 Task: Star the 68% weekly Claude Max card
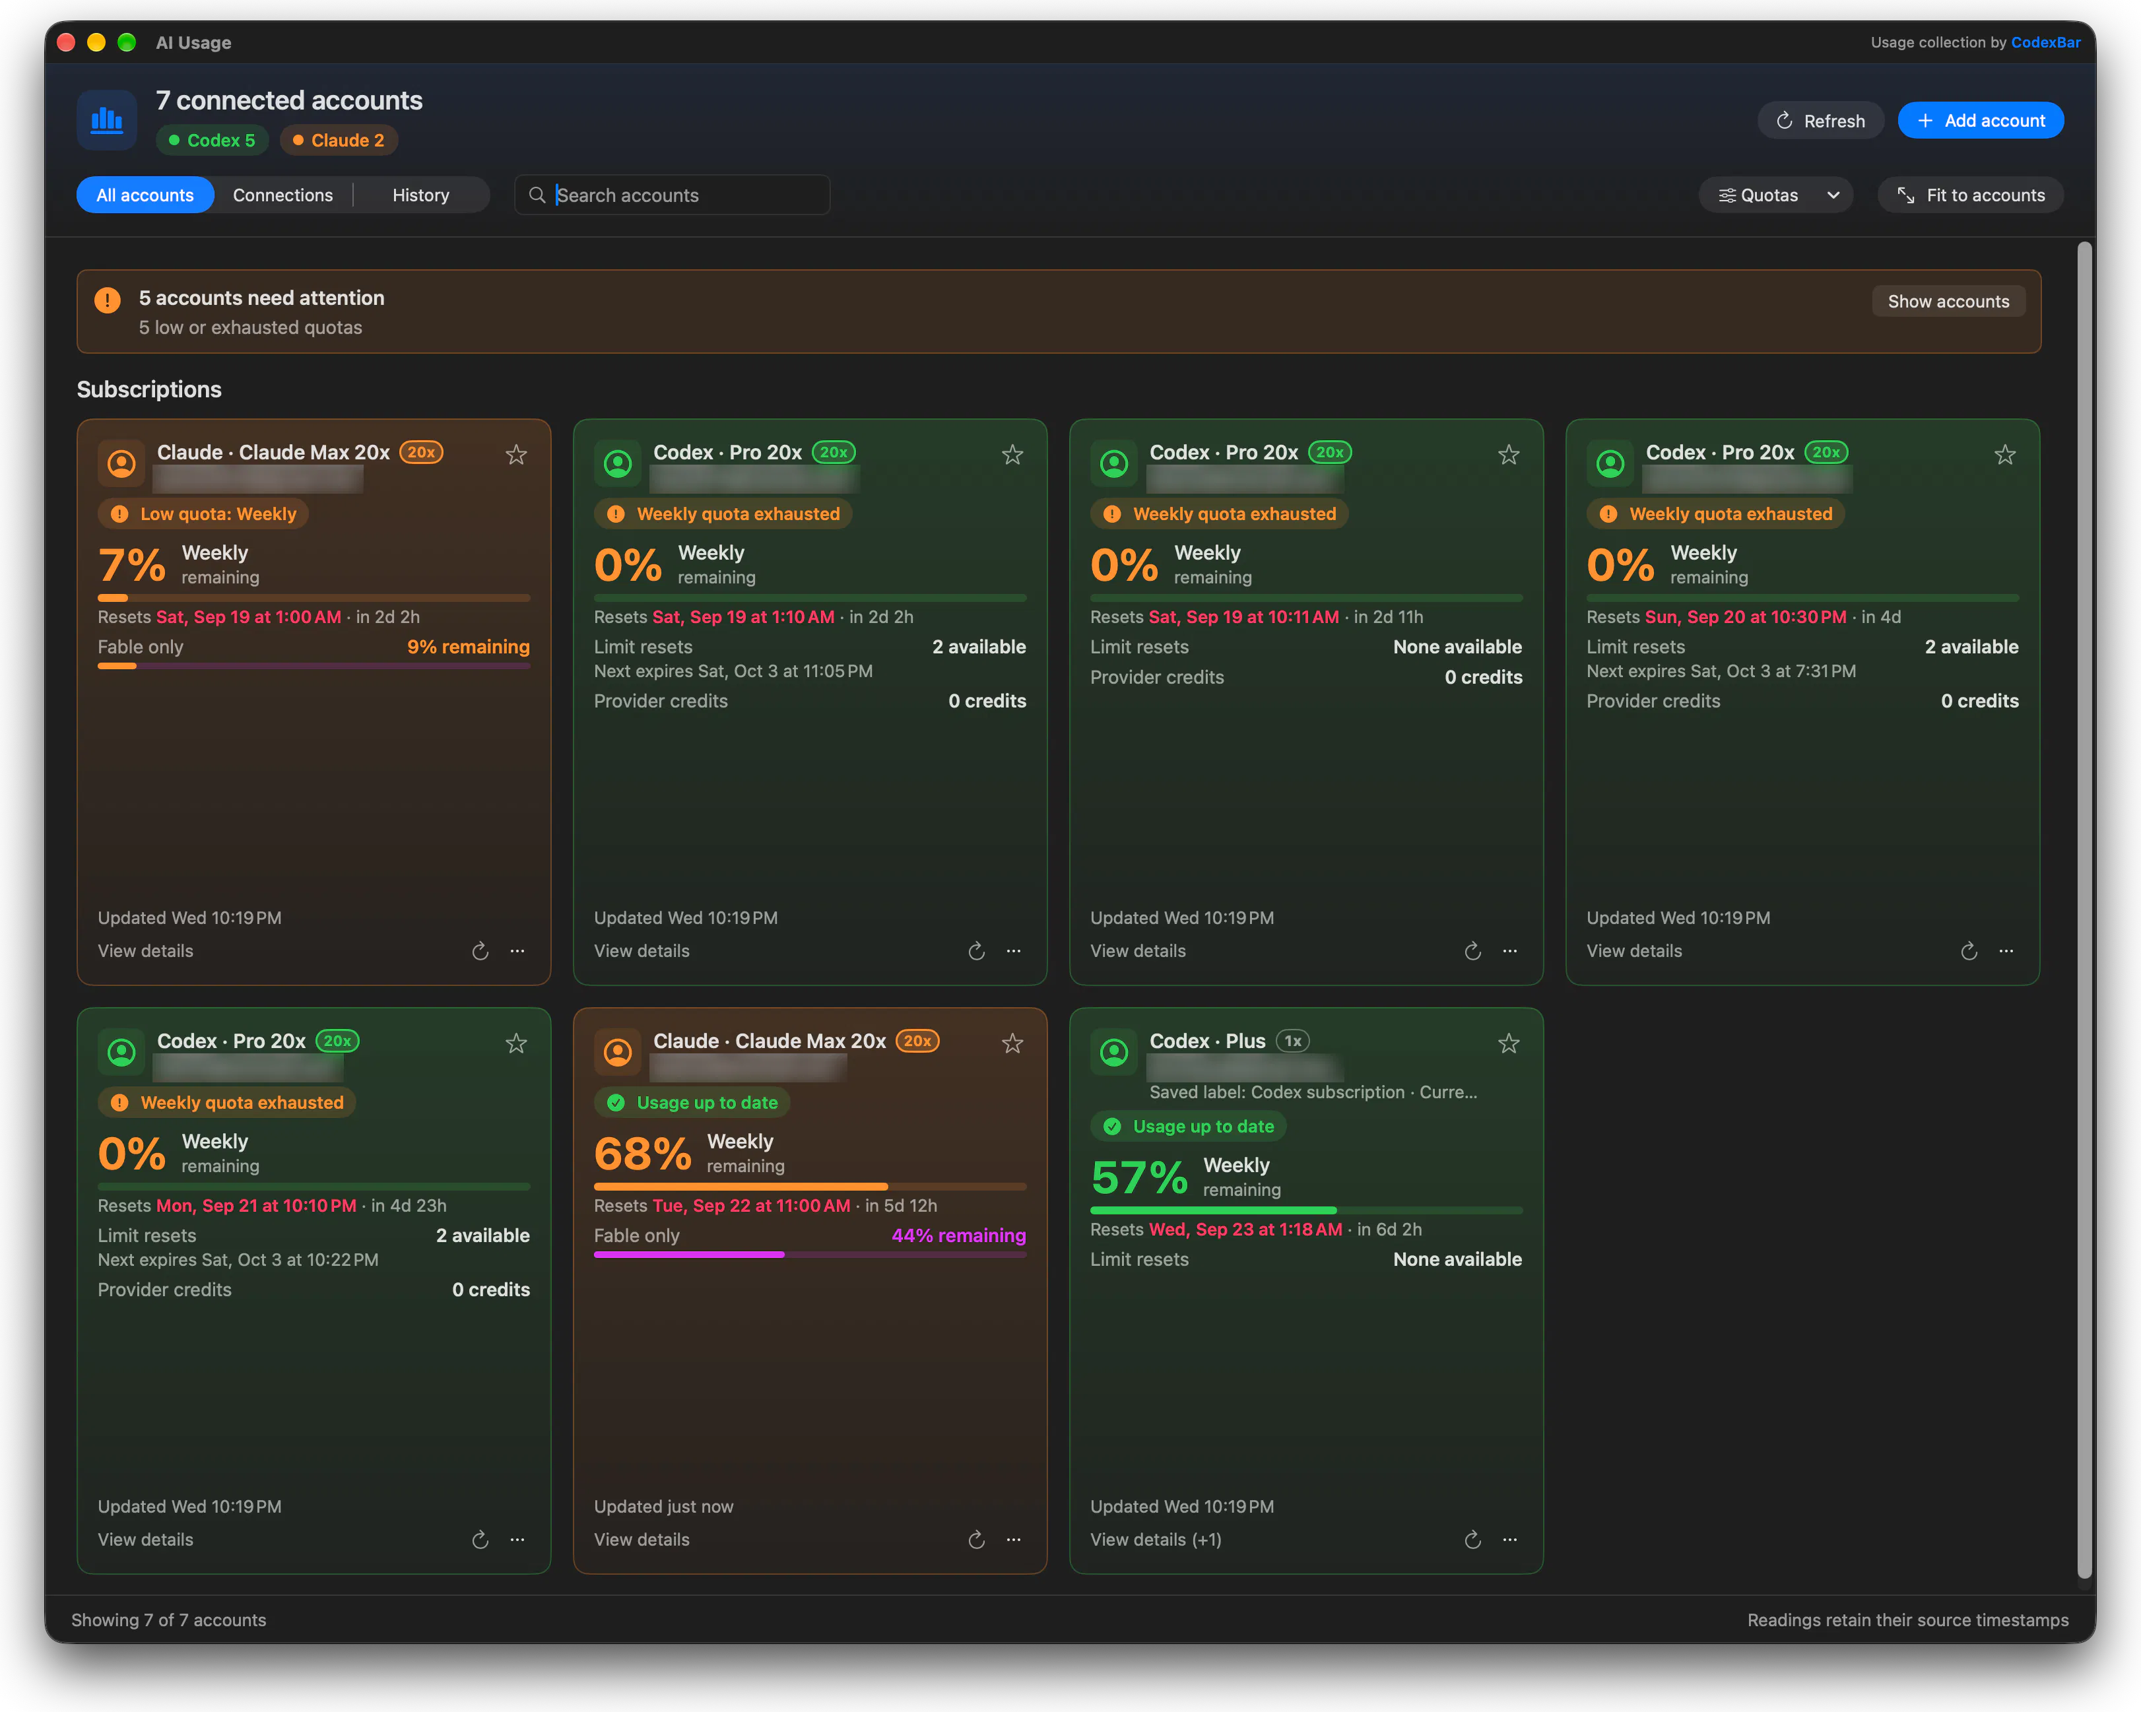pyautogui.click(x=1013, y=1043)
